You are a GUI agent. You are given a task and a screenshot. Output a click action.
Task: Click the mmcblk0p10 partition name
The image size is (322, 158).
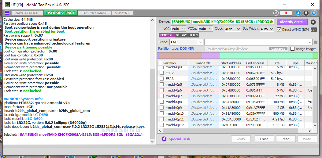point(175,113)
